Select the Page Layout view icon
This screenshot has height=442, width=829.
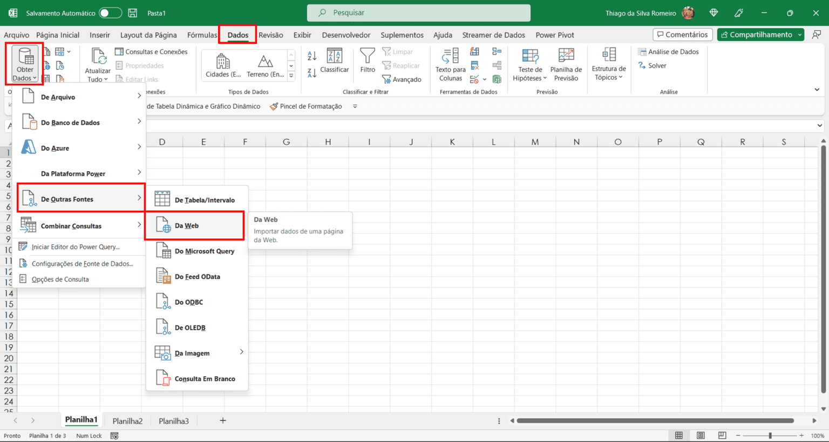pyautogui.click(x=700, y=435)
